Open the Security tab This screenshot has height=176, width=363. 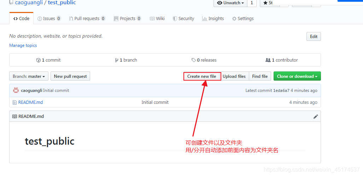[183, 18]
